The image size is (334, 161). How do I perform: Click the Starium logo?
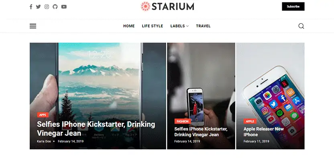(167, 6)
